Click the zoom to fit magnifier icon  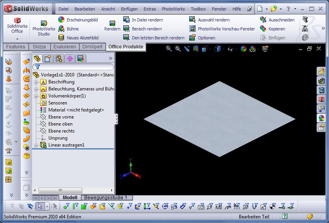click(x=169, y=49)
